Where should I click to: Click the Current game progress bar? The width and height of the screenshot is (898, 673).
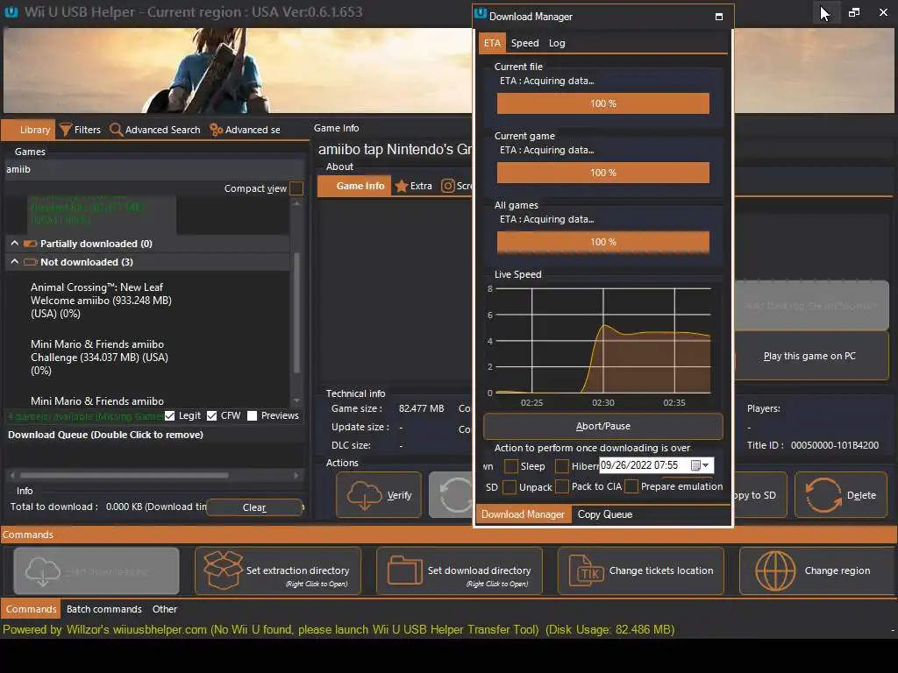603,173
